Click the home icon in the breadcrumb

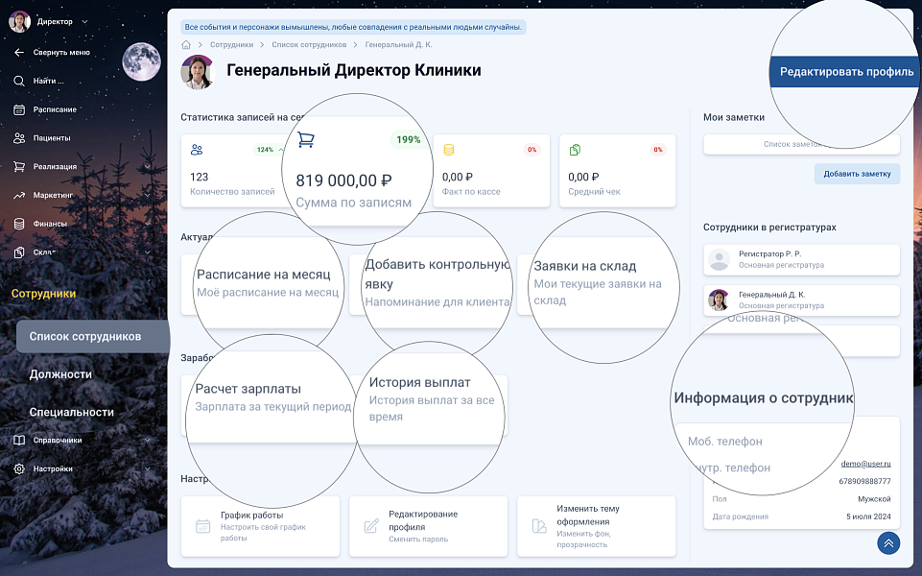186,44
